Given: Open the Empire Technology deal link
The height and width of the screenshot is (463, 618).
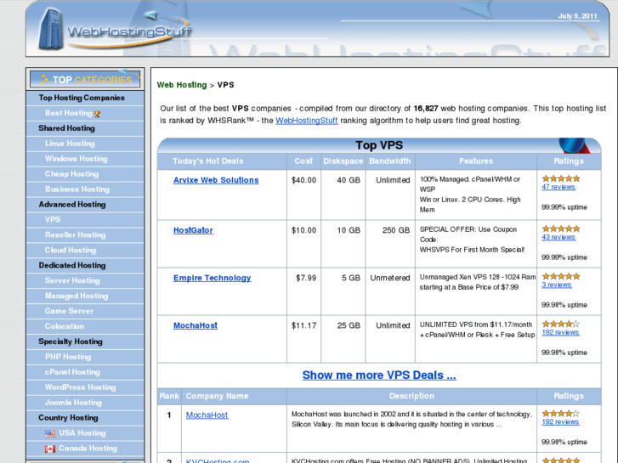Looking at the screenshot, I should click(212, 278).
